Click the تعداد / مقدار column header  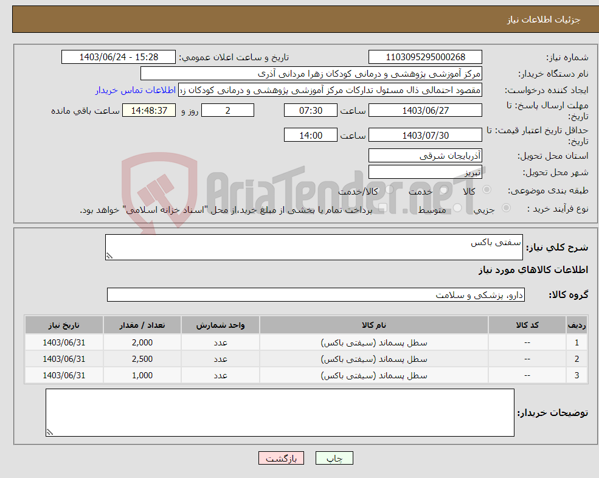[142, 325]
